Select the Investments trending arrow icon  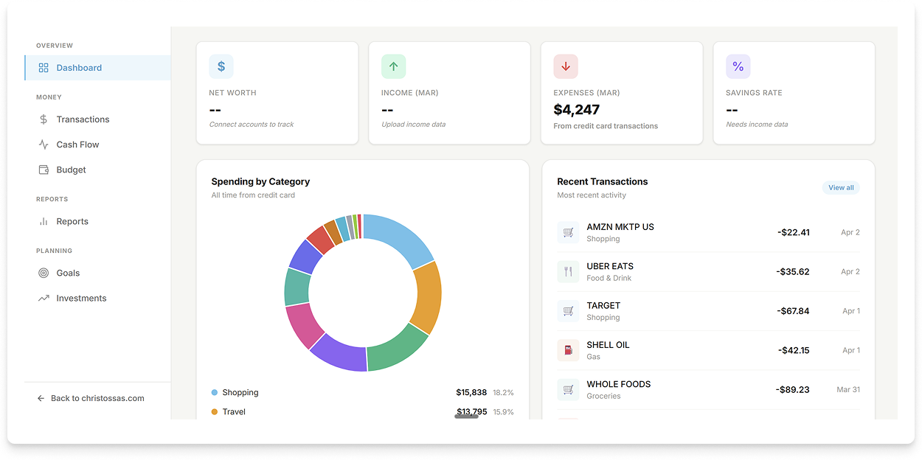tap(42, 298)
